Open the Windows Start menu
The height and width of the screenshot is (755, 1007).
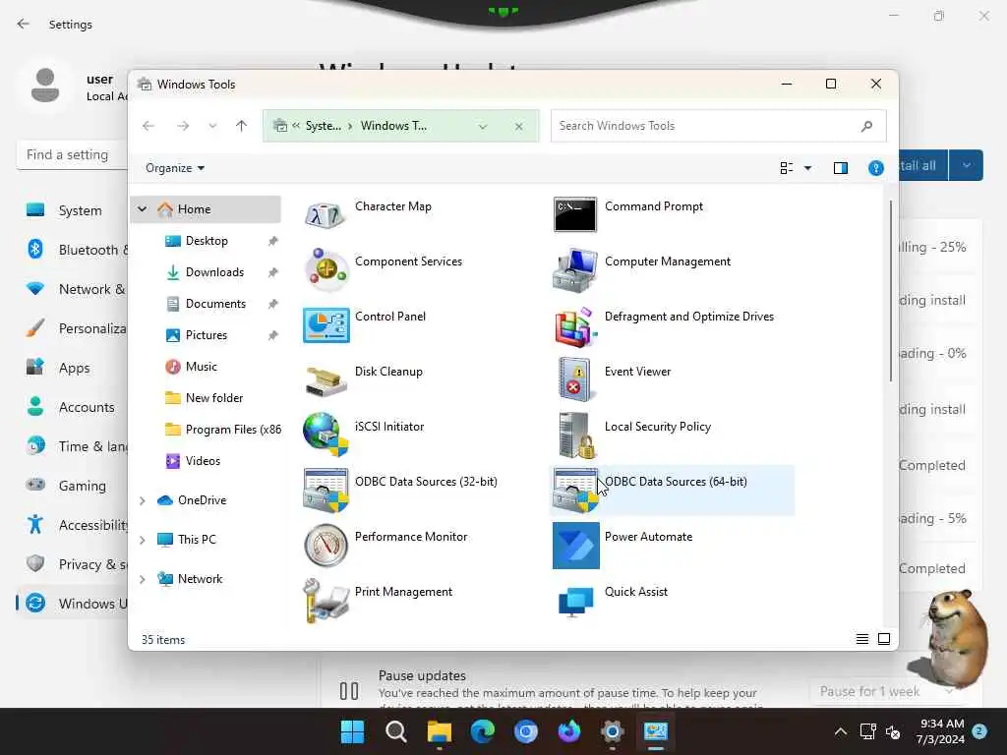pyautogui.click(x=352, y=731)
